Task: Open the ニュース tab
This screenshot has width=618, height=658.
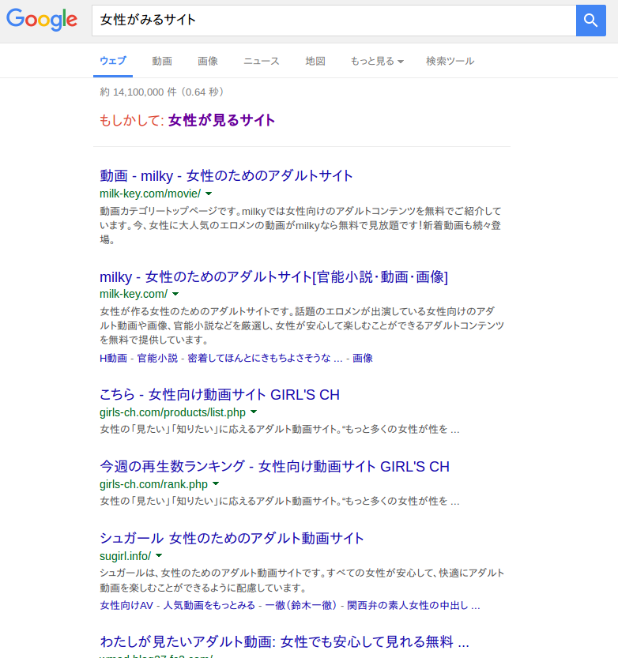Action: (x=262, y=62)
